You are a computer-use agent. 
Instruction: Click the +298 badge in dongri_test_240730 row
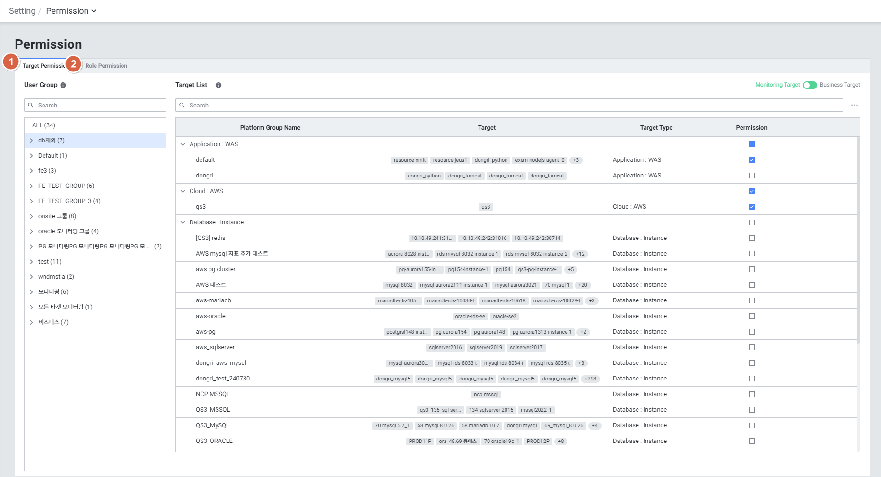point(590,379)
